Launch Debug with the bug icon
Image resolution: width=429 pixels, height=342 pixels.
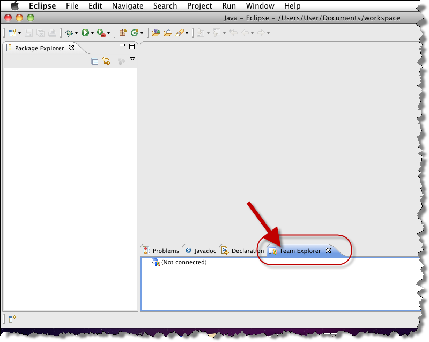tap(70, 33)
